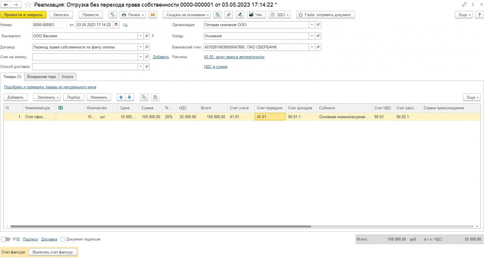Click blue question mark near Контрагент
Viewport: 484px width, 258px height.
[x=153, y=36]
